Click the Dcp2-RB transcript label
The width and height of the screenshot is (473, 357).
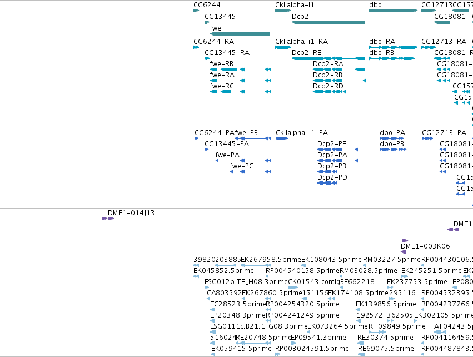pos(327,75)
